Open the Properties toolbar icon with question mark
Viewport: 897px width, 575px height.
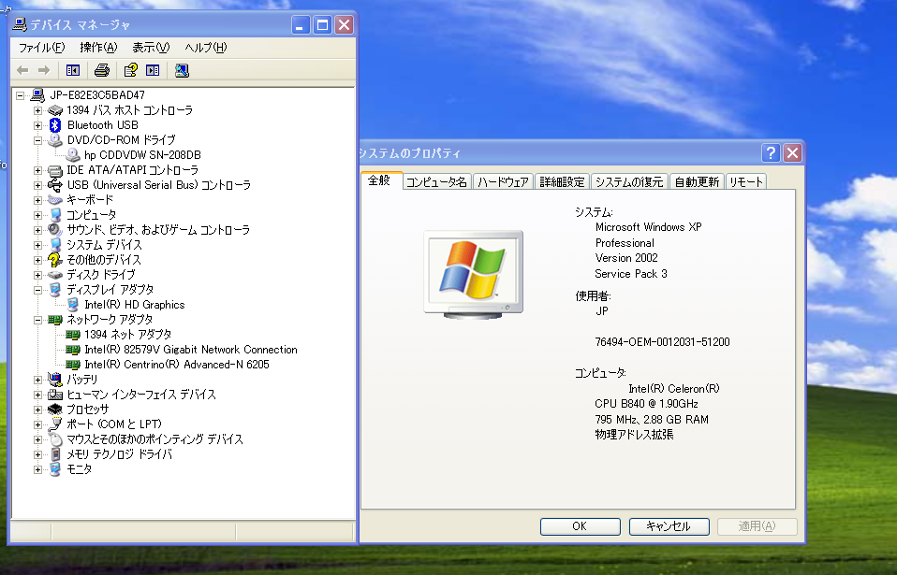click(x=131, y=70)
